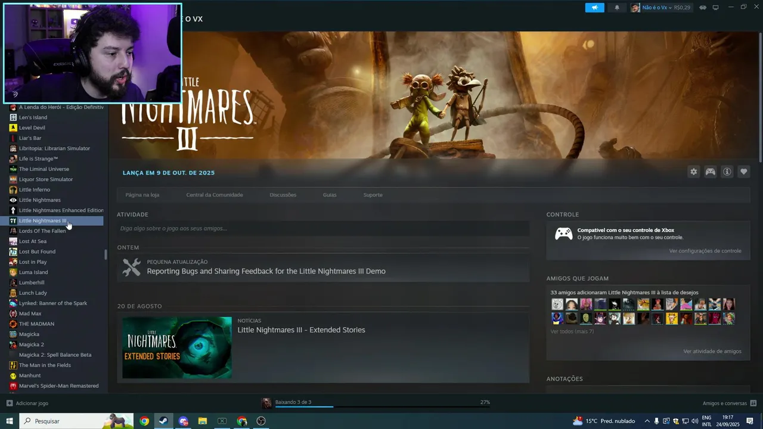Click the plus icon beside 'Adicionar jogo'

10,403
